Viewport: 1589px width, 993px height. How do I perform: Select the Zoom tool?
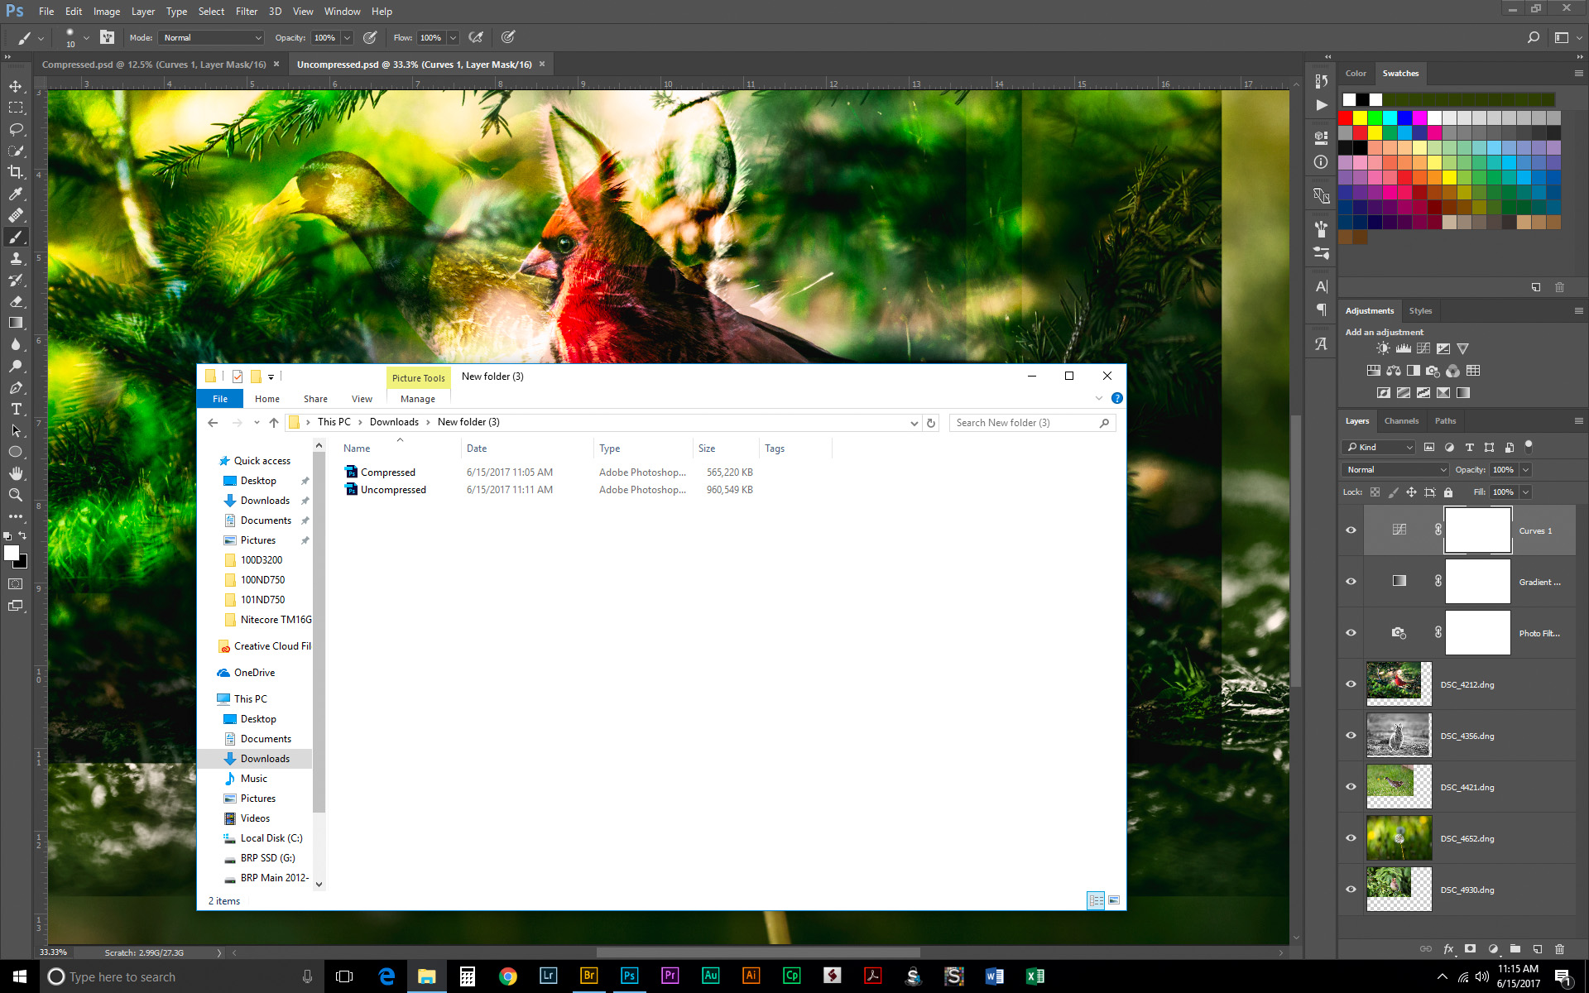pyautogui.click(x=16, y=495)
